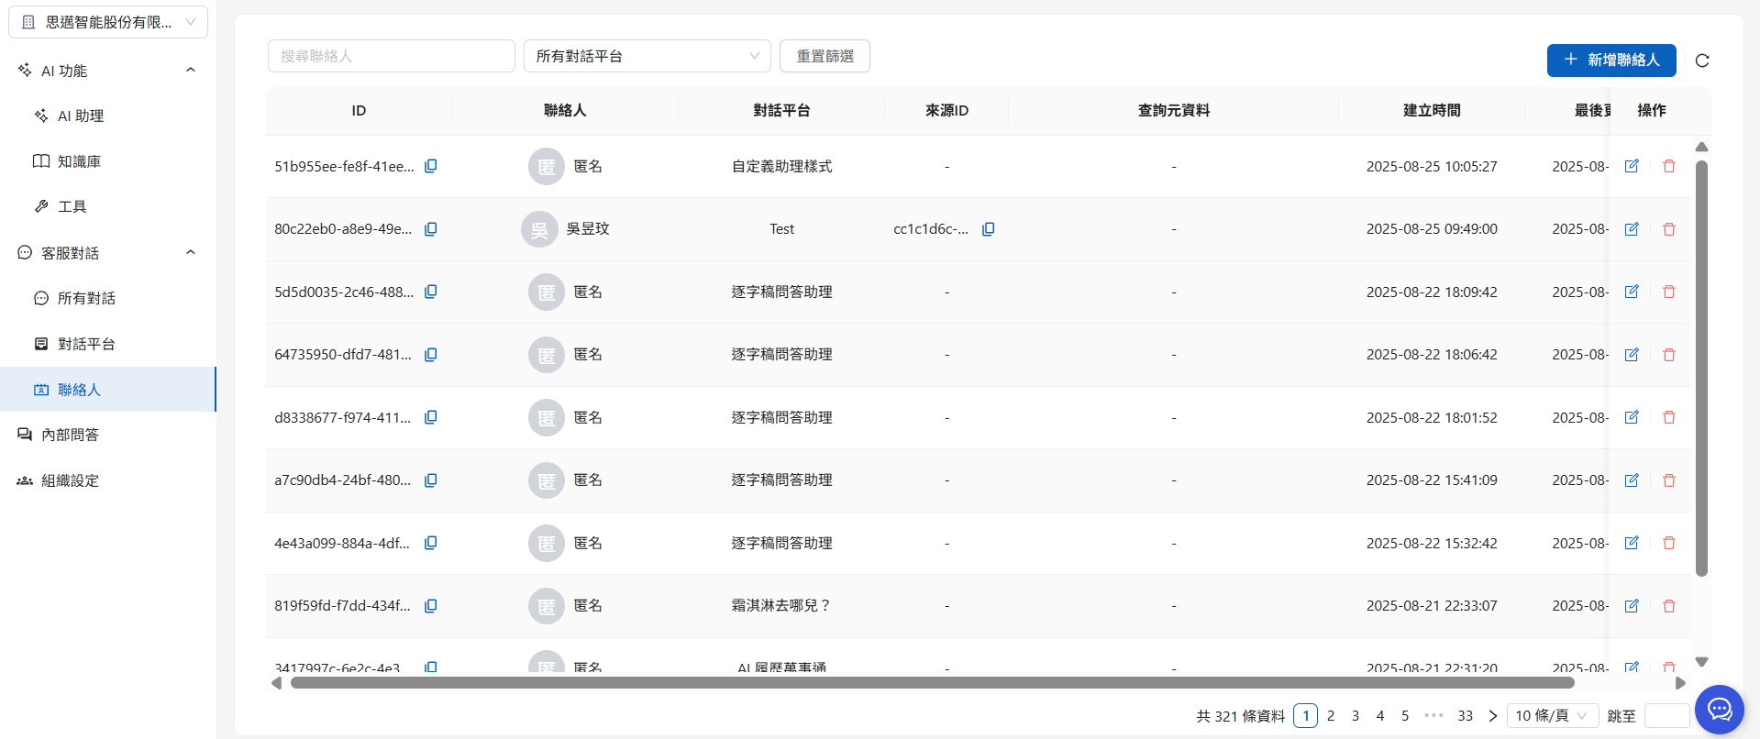Collapse the 客服對話 menu section

click(x=191, y=253)
